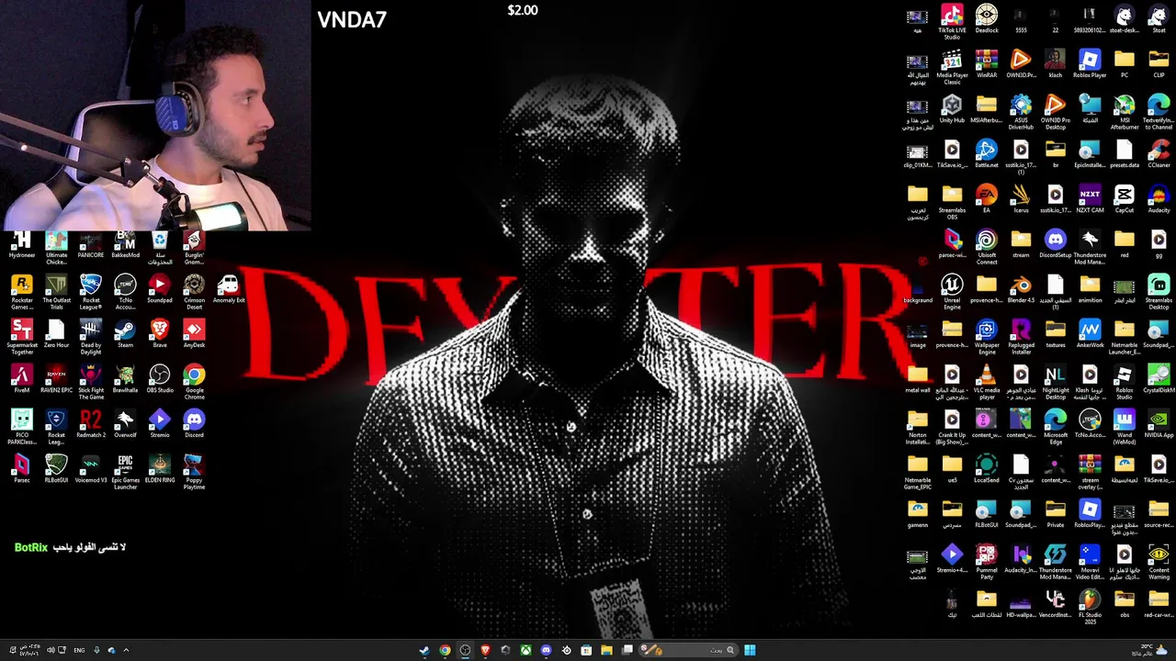This screenshot has height=661, width=1176.
Task: Open the Blender 4.5 shortcut
Action: click(1021, 289)
